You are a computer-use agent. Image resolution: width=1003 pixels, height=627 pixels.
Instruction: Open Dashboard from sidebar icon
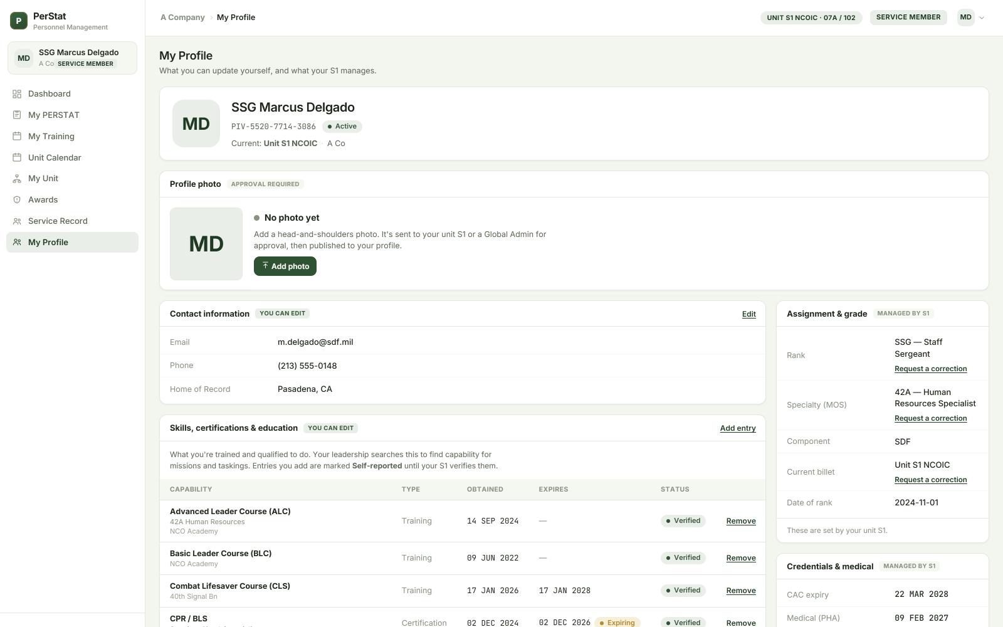tap(17, 94)
